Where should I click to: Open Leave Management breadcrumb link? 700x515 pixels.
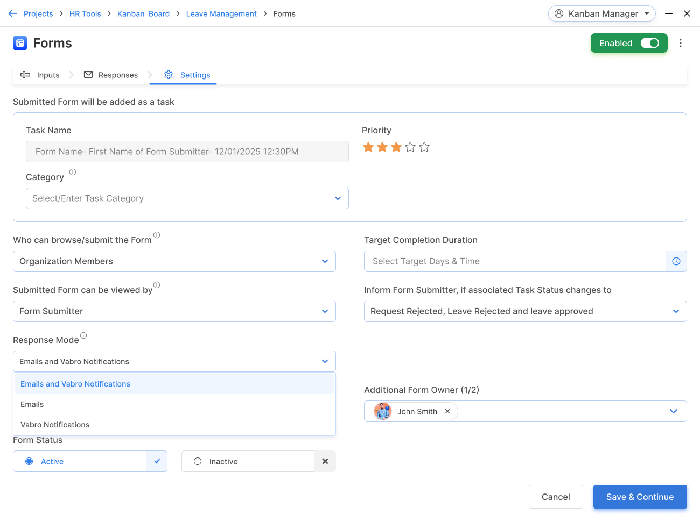[x=221, y=13]
